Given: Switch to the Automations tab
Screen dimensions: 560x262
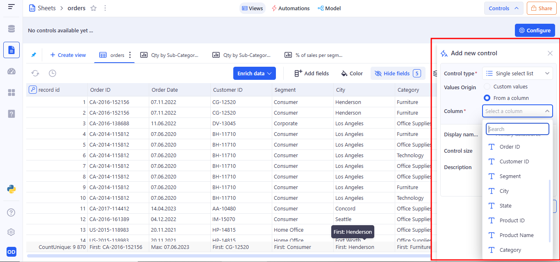Looking at the screenshot, I should [290, 8].
